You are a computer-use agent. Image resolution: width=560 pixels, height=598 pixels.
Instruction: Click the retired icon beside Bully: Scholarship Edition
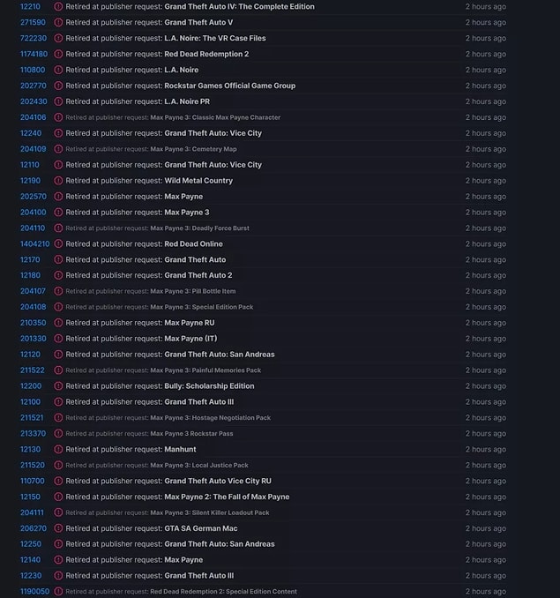coord(58,386)
